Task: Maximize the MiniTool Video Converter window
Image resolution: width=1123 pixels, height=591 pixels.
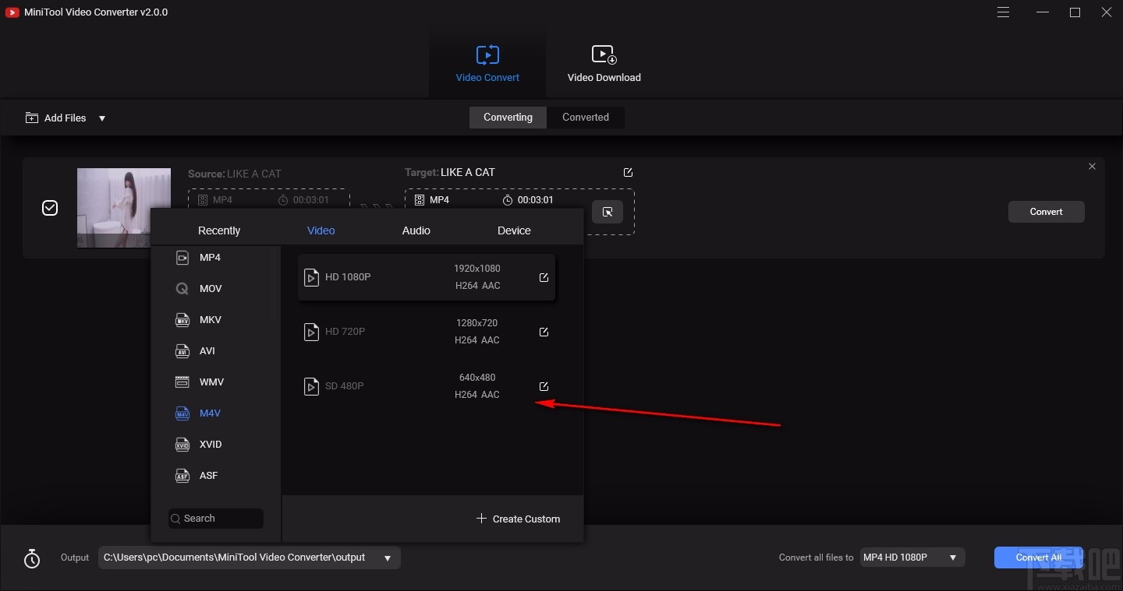Action: pyautogui.click(x=1075, y=12)
